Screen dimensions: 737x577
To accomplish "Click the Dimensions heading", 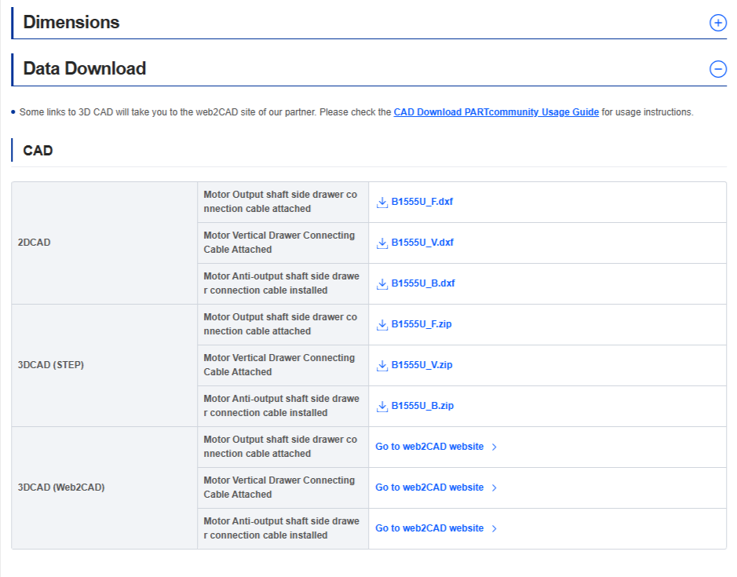I will (x=71, y=22).
